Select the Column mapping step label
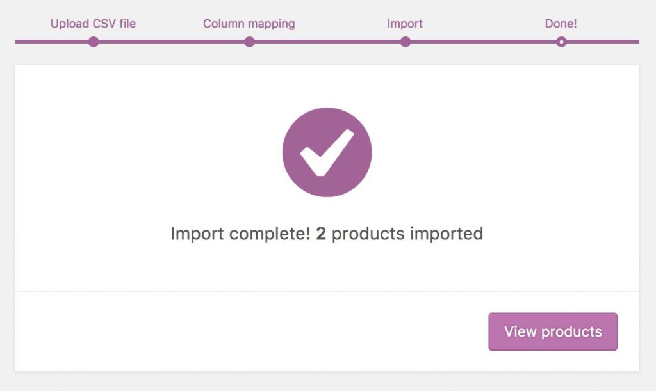This screenshot has width=656, height=391. tap(249, 24)
